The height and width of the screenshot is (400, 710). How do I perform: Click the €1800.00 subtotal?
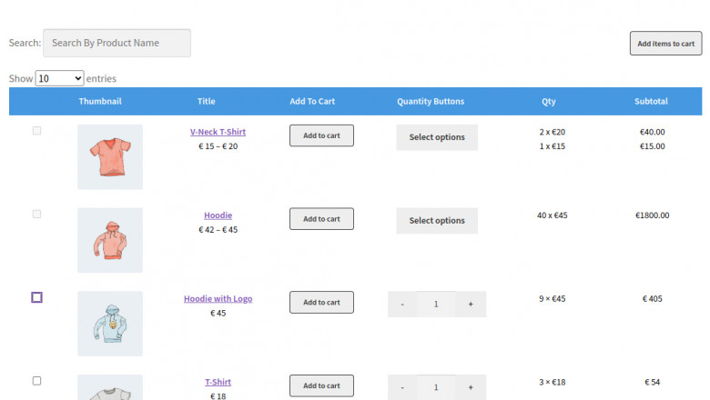[x=652, y=215]
